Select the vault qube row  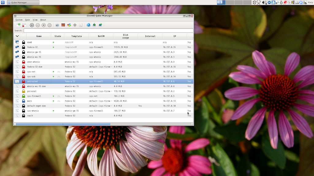point(103,116)
